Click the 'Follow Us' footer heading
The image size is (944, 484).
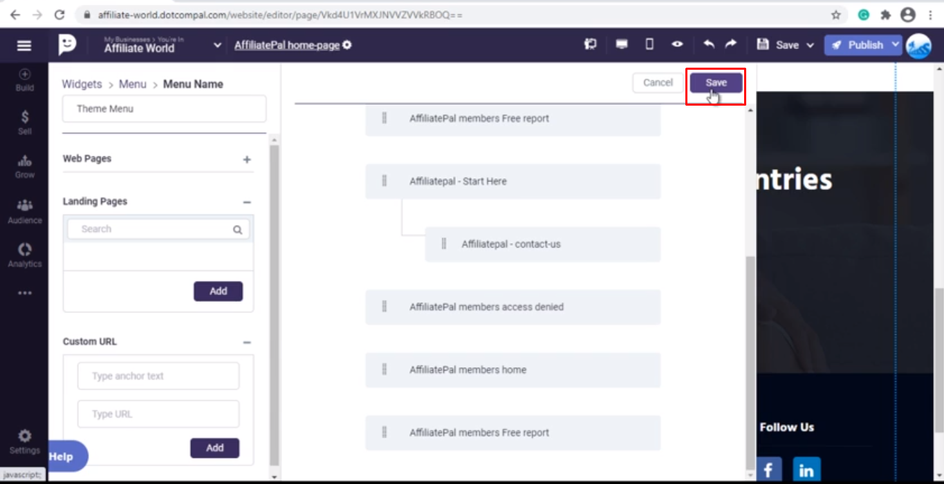(787, 427)
